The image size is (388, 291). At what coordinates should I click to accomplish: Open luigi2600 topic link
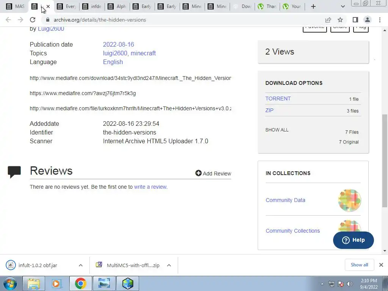tap(115, 53)
